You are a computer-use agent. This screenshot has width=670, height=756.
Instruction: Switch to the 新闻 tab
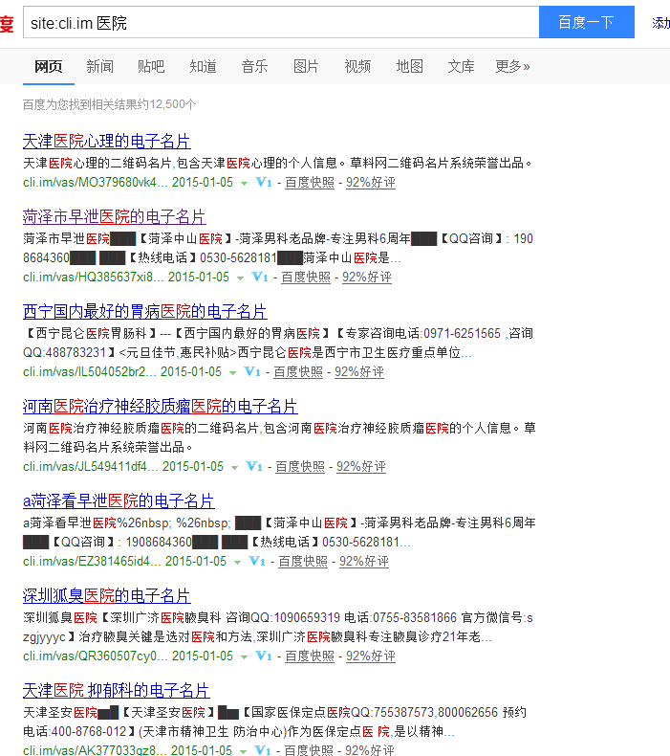pyautogui.click(x=100, y=66)
